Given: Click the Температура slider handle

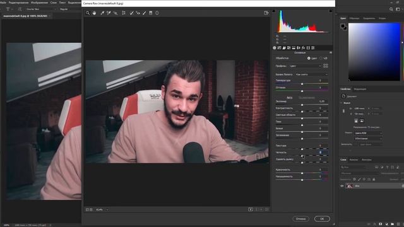Looking at the screenshot, I should (x=302, y=84).
